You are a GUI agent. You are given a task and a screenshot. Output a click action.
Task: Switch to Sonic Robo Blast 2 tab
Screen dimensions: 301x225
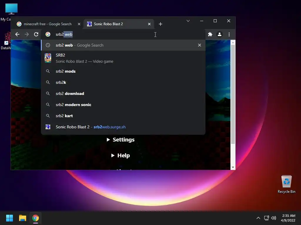pyautogui.click(x=119, y=24)
